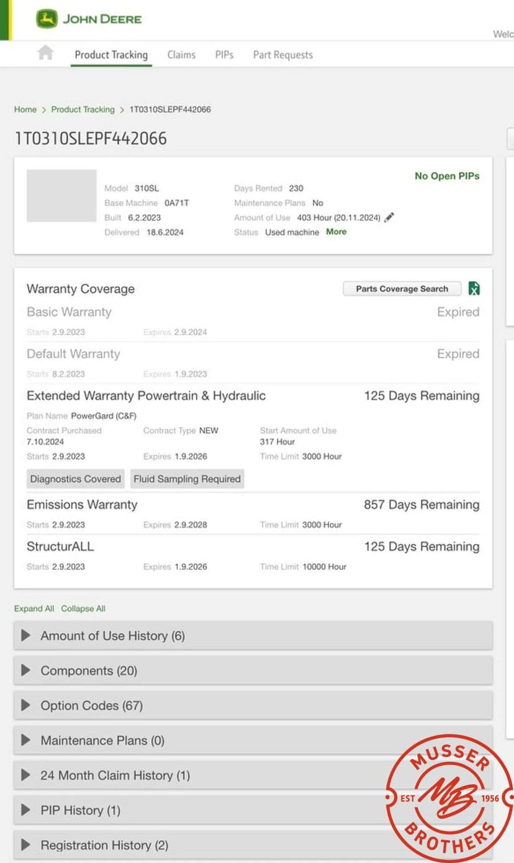The width and height of the screenshot is (514, 863).
Task: Export warranty coverage via Excel icon
Action: (x=474, y=289)
